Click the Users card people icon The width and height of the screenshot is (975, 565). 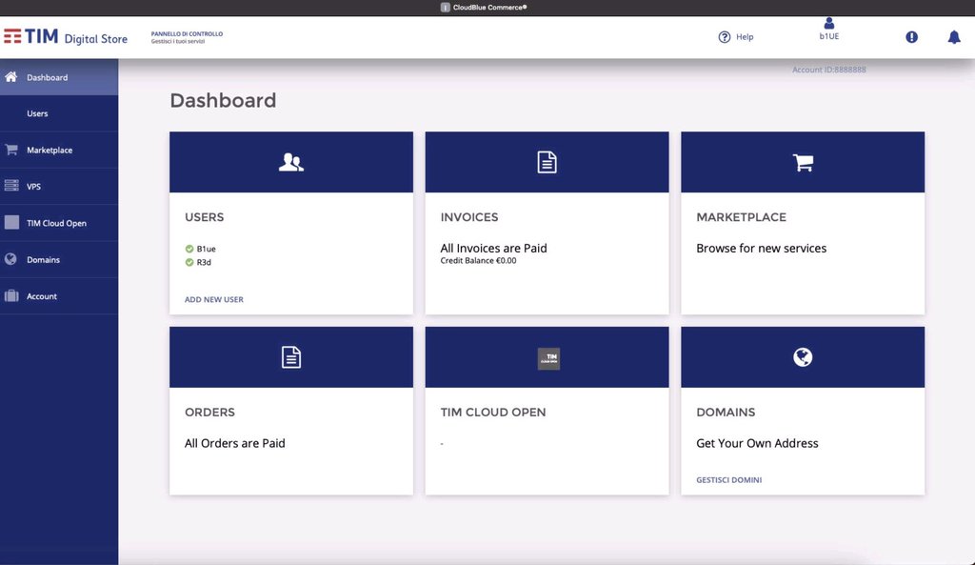click(291, 163)
